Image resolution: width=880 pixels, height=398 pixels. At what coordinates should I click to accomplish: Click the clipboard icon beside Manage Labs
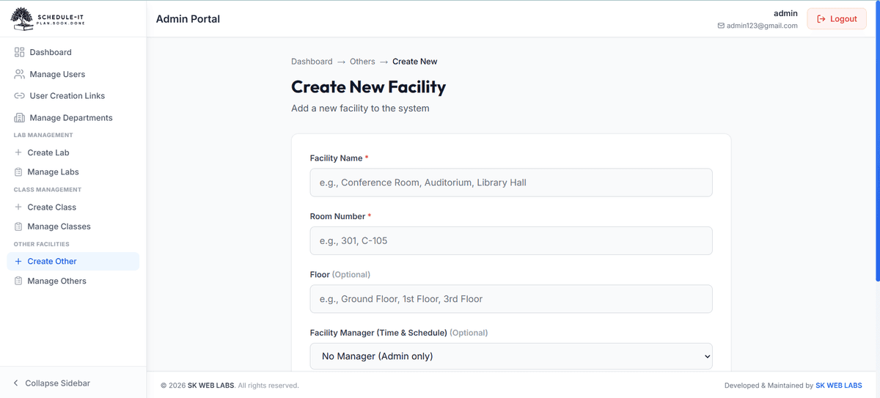(18, 172)
